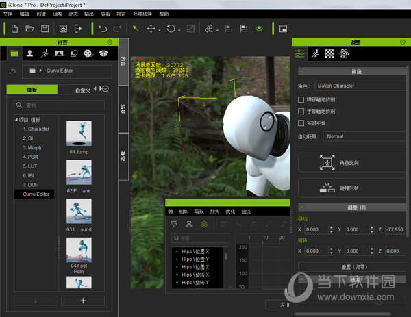
Task: Switch to the 自定义 tab
Action: (x=83, y=90)
